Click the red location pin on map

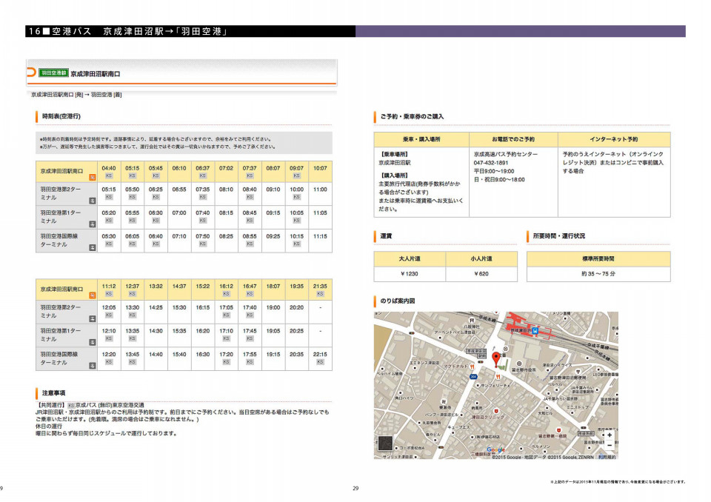click(x=496, y=358)
